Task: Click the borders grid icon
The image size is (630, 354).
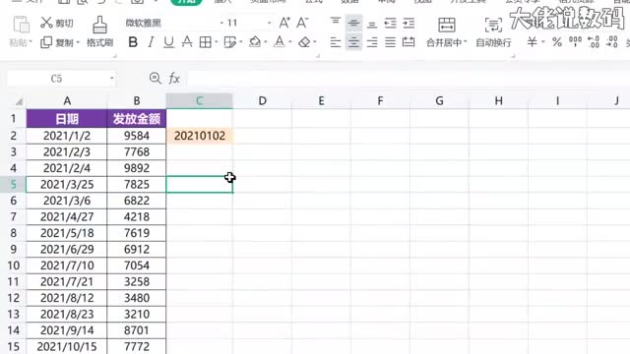Action: [206, 42]
